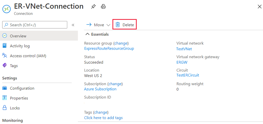
Task: Open the Configuration settings page
Action: 22,88
